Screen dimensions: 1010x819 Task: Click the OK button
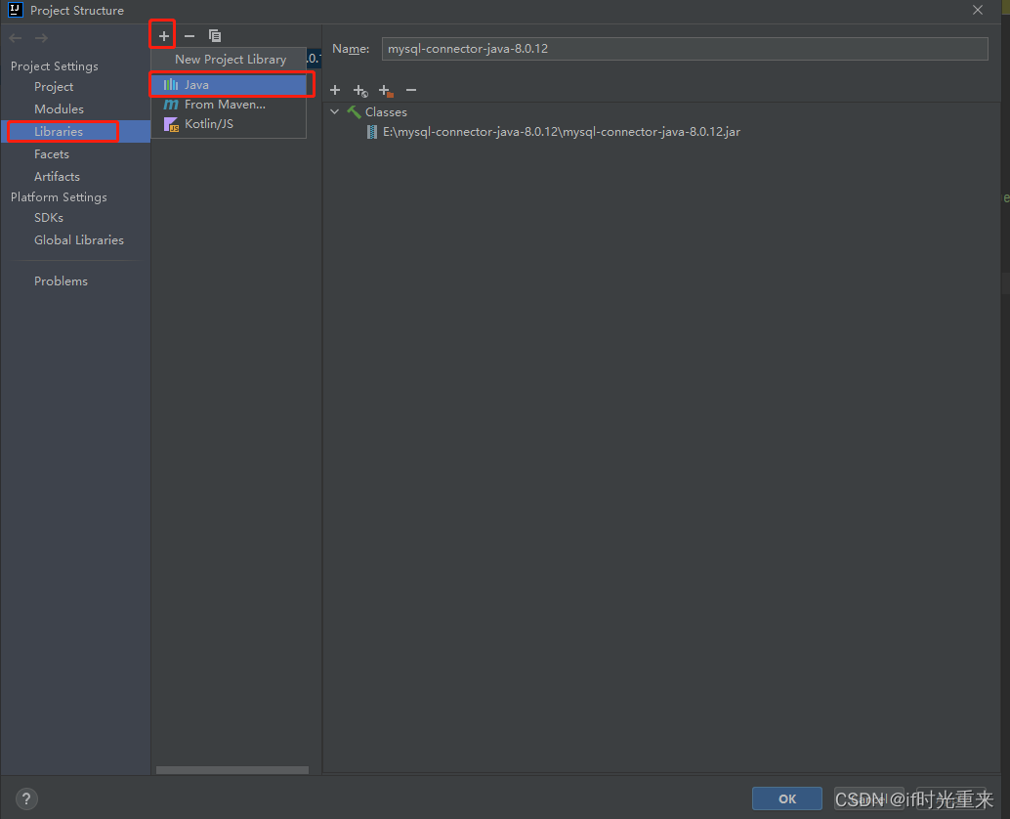pos(787,798)
